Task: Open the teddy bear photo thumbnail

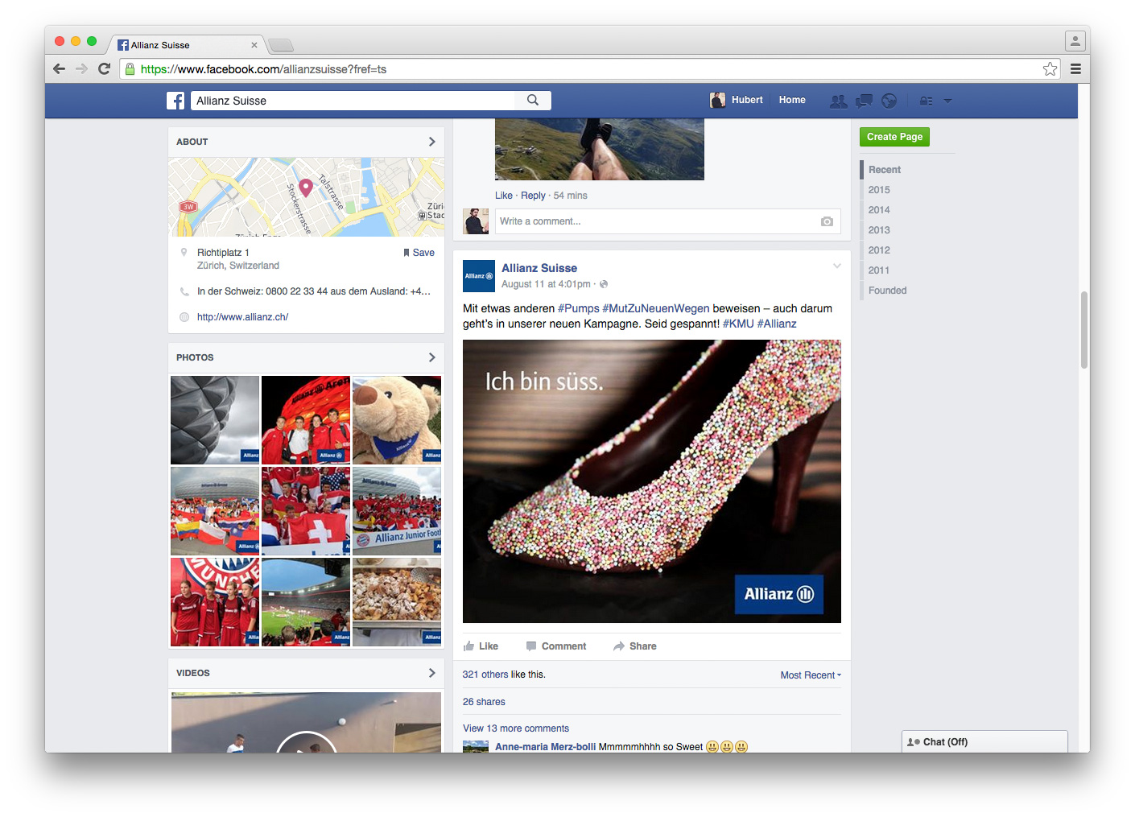Action: click(397, 420)
